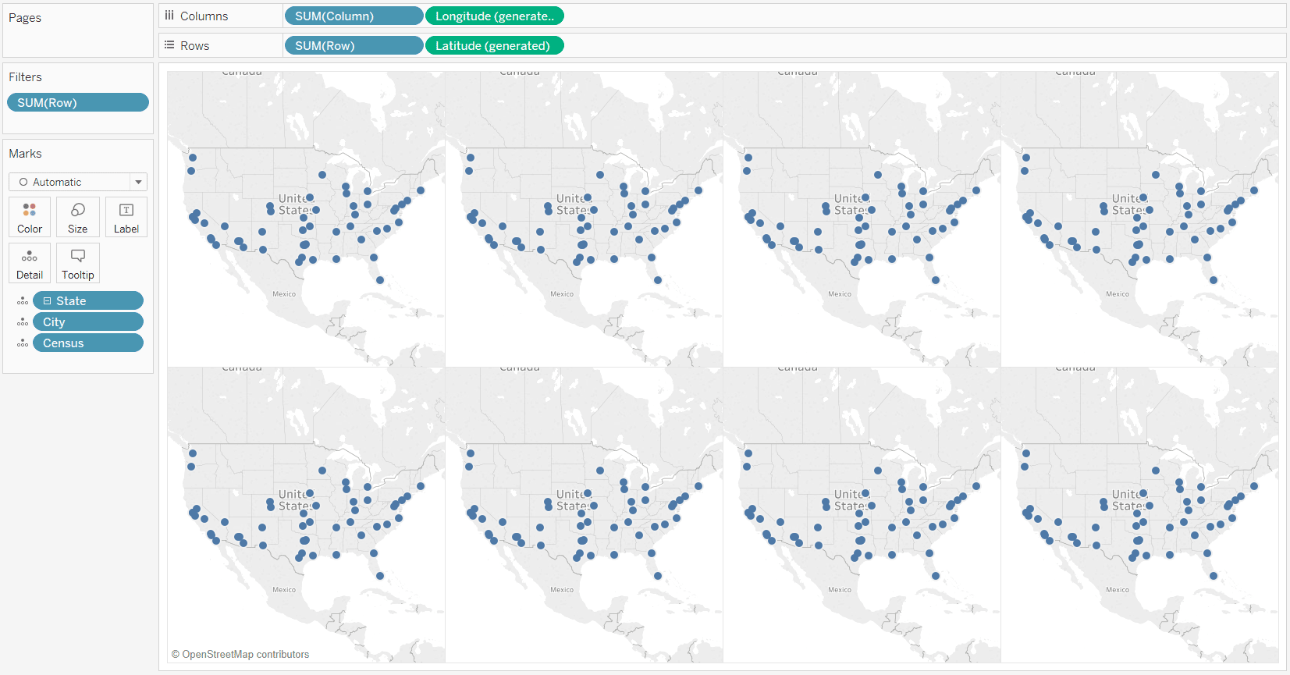
Task: Open the Automatic mark type dropdown
Action: pos(78,182)
